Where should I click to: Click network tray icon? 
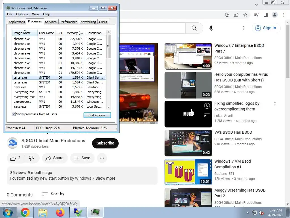coord(255,213)
